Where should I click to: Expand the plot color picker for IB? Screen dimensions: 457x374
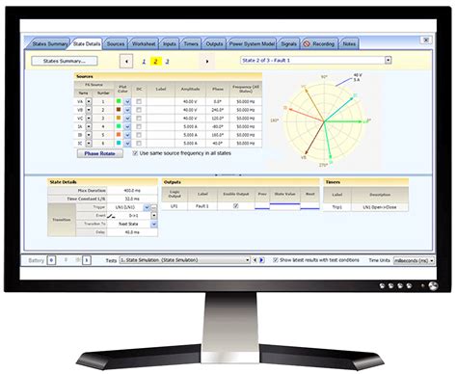(127, 135)
